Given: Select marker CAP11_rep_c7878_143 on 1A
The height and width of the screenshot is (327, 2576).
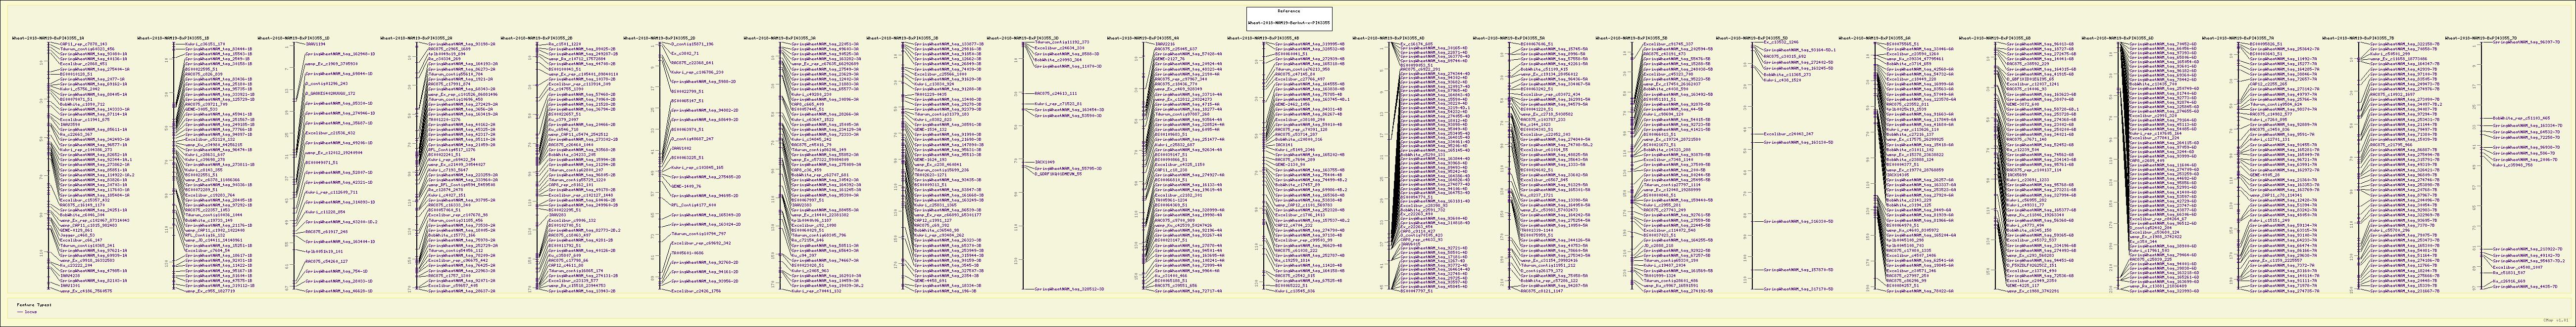Looking at the screenshot, I should coord(83,45).
